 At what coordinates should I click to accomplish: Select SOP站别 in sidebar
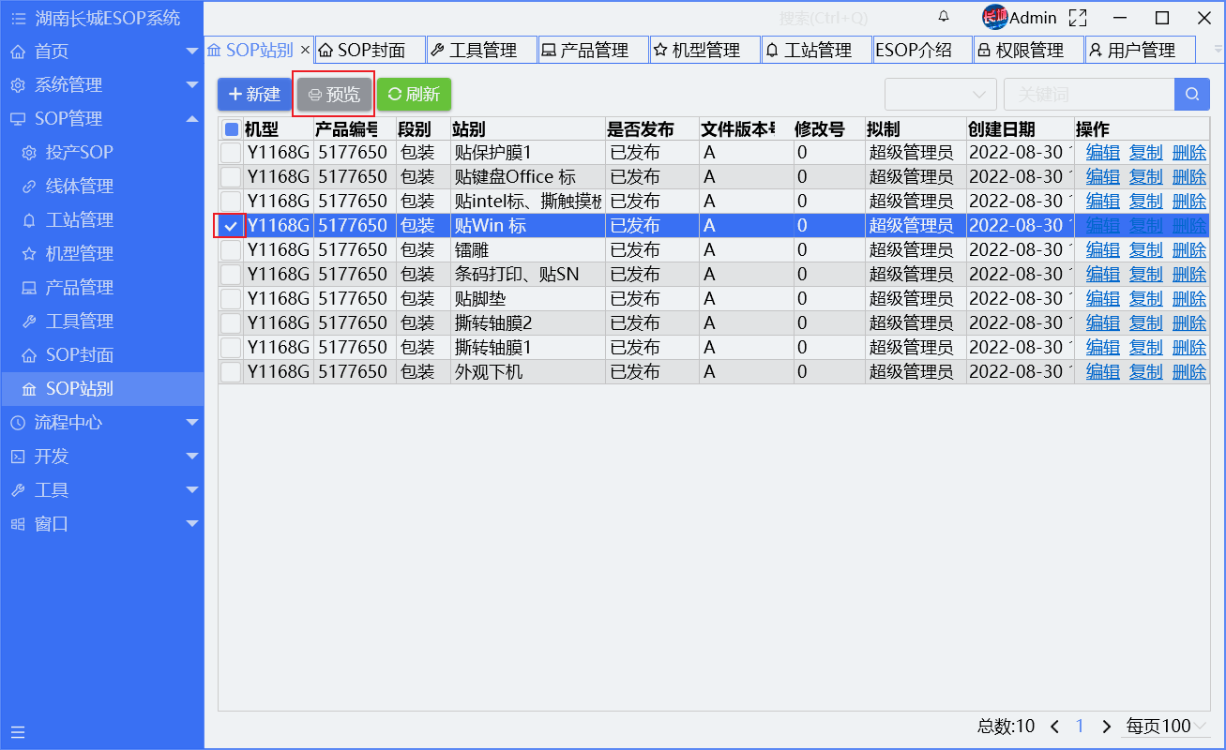tap(101, 388)
